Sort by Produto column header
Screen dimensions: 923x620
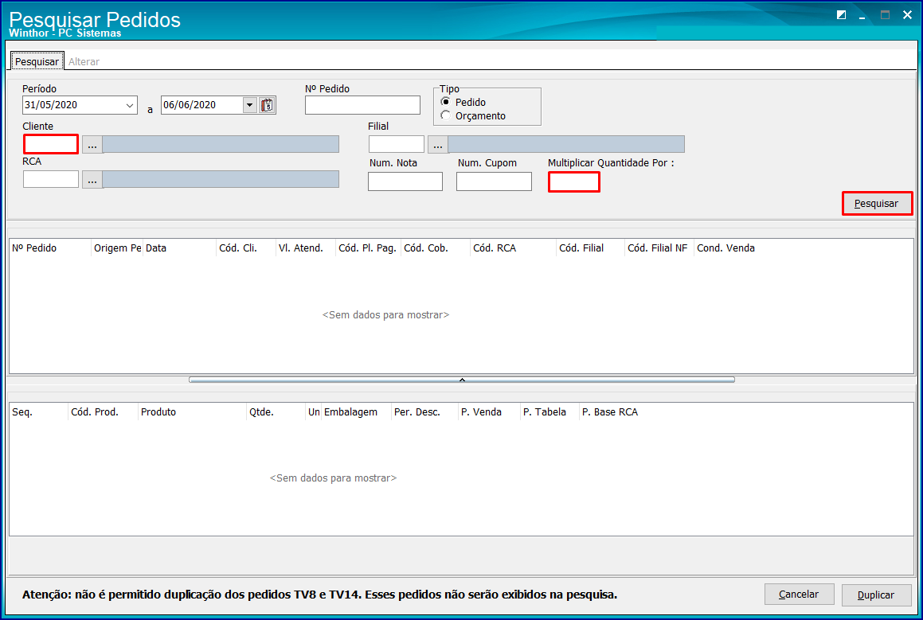click(x=192, y=412)
